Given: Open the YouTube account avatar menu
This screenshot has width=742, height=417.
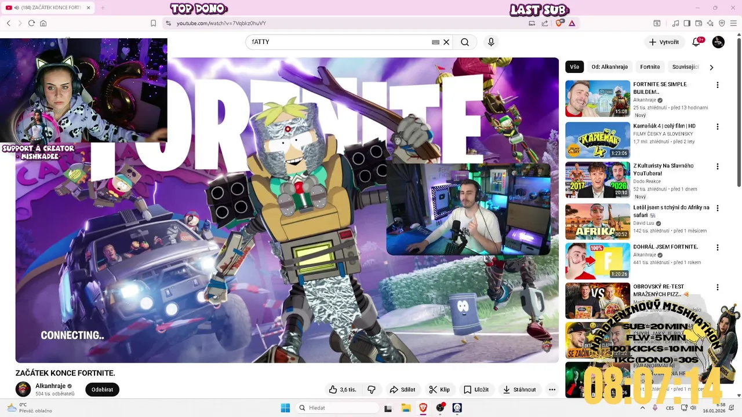Looking at the screenshot, I should (x=718, y=42).
